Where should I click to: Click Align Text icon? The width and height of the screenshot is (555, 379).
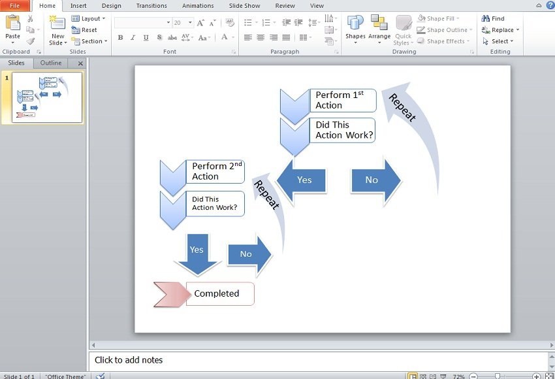tap(330, 30)
